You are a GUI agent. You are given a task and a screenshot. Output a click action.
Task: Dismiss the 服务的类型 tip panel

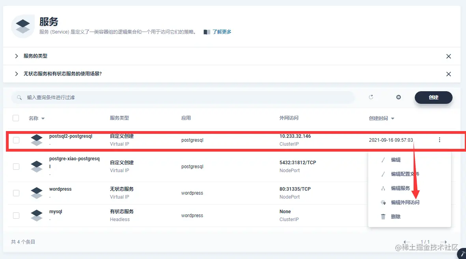449,56
